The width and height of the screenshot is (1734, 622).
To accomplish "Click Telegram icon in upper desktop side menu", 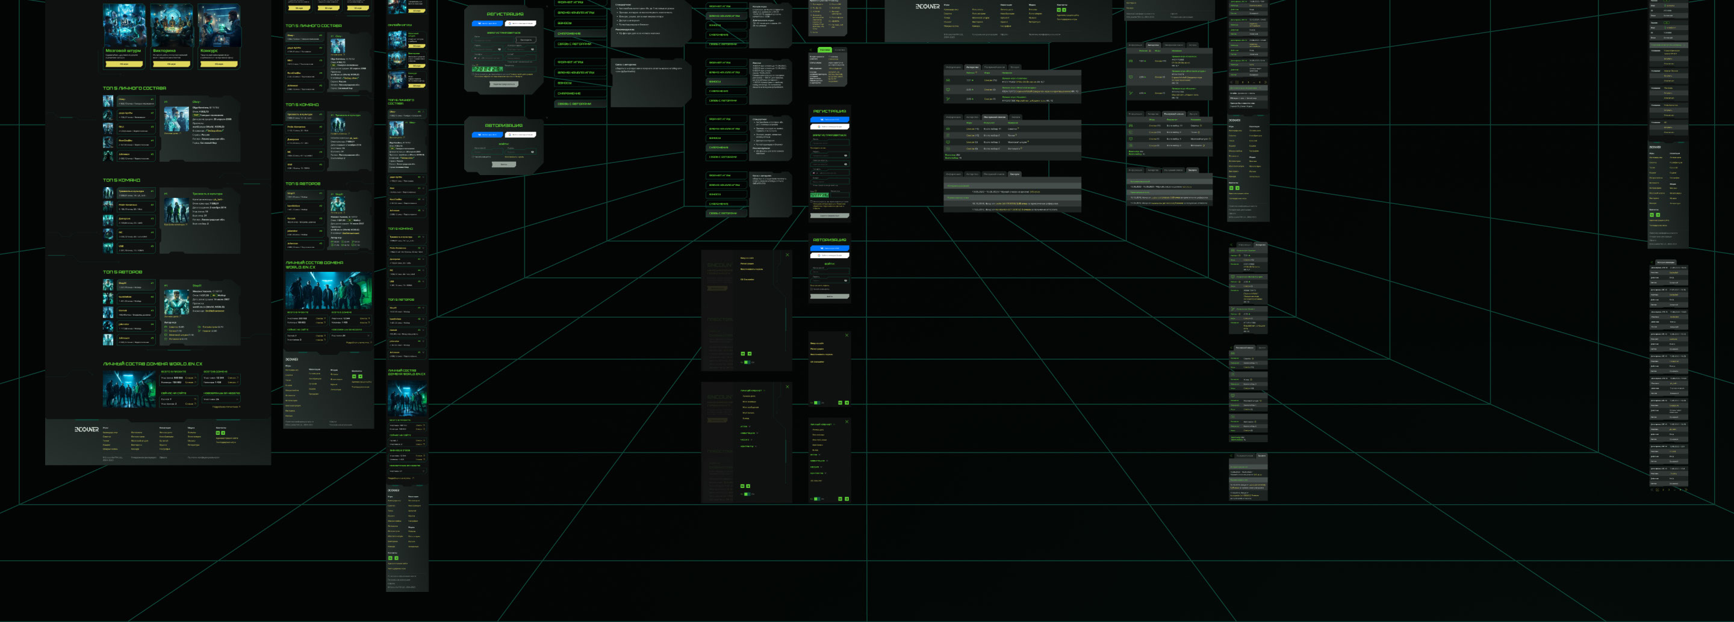I will [749, 354].
